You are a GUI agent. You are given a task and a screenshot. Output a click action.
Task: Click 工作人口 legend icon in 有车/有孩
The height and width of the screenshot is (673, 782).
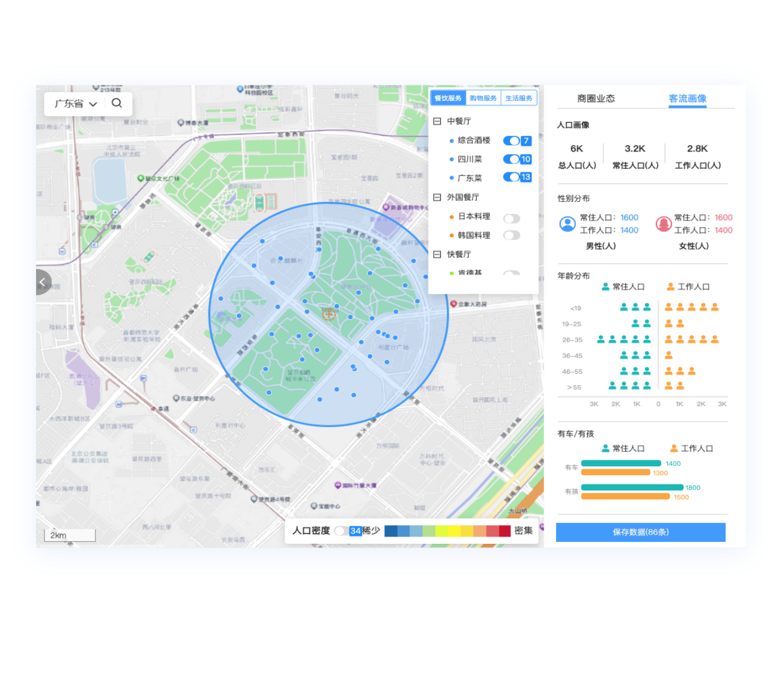[x=674, y=448]
